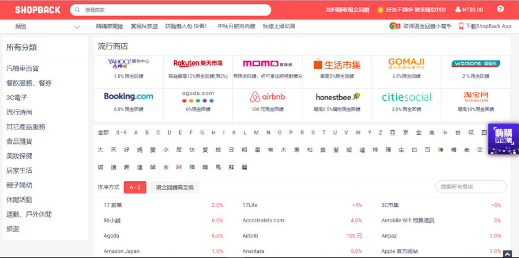The width and height of the screenshot is (519, 258).
Task: Select the 食品雜貨 category
Action: [19, 142]
